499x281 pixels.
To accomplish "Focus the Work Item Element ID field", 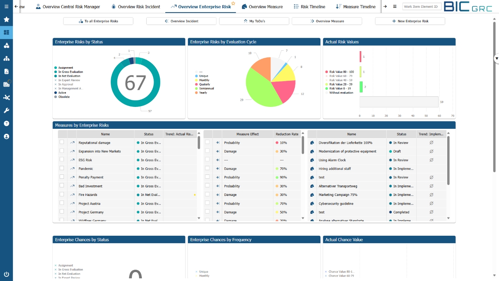I will tap(422, 7).
